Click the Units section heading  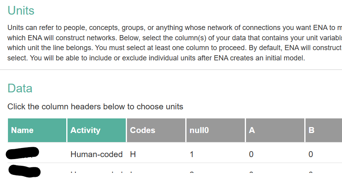coord(21,10)
